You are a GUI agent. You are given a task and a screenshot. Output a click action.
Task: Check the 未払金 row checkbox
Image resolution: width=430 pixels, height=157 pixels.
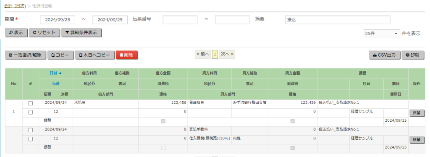(30, 103)
